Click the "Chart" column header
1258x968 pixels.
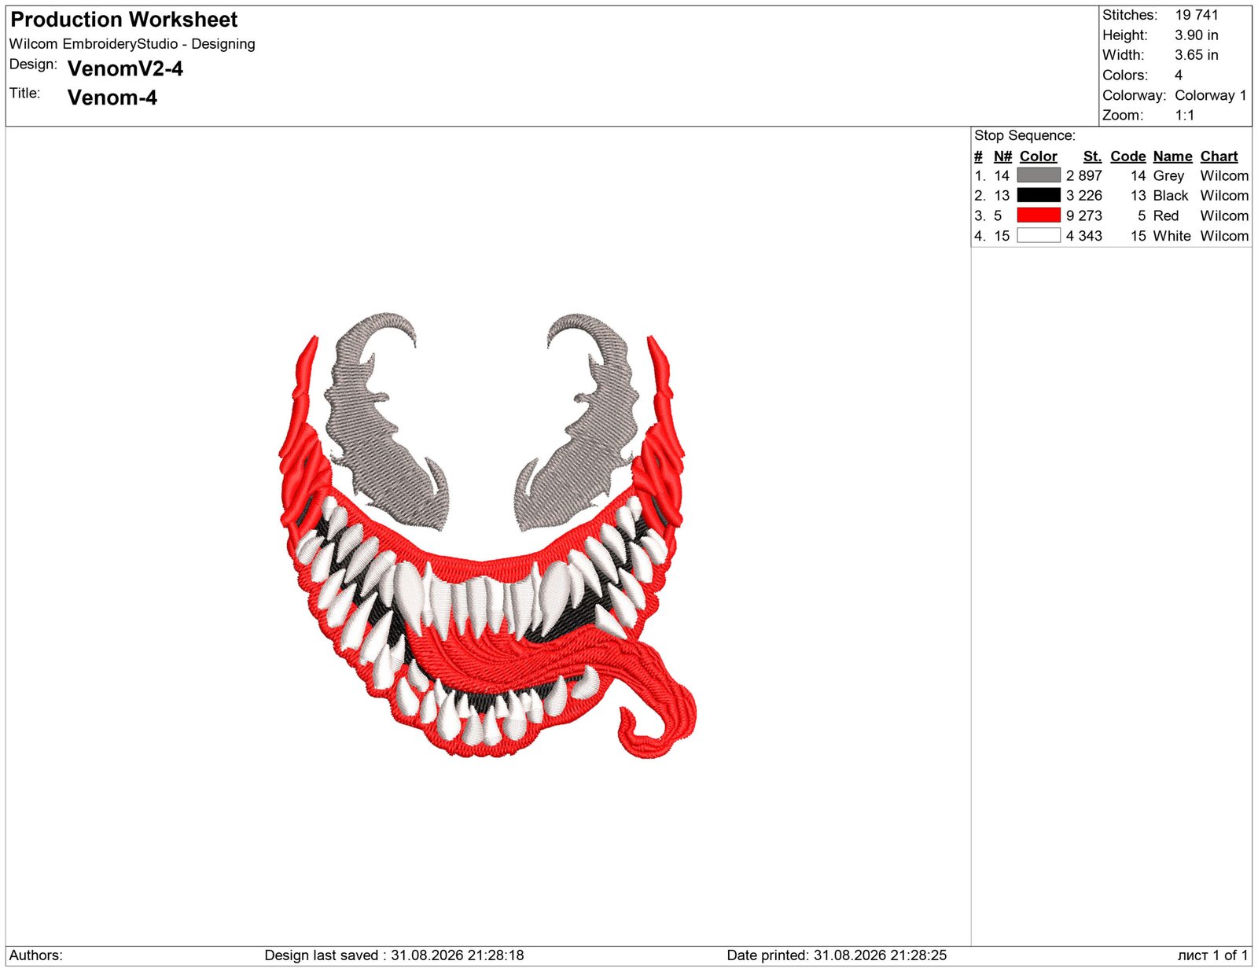[1219, 156]
